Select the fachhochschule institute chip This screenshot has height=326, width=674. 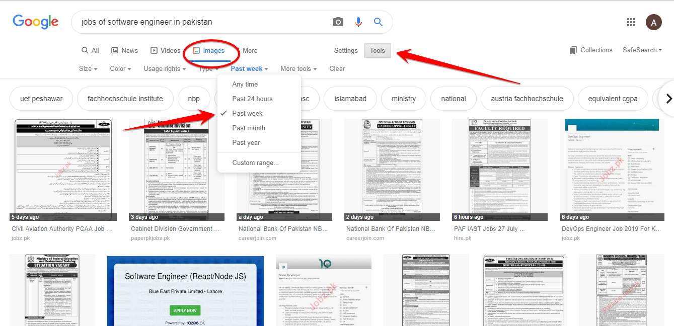(x=125, y=99)
